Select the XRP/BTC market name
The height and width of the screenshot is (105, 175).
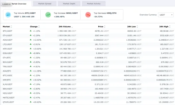click(x=7, y=80)
